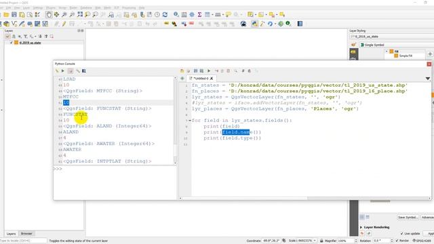The height and width of the screenshot is (244, 434).
Task: Open the Processing Toolbox gear icon
Action: [x=191, y=15]
